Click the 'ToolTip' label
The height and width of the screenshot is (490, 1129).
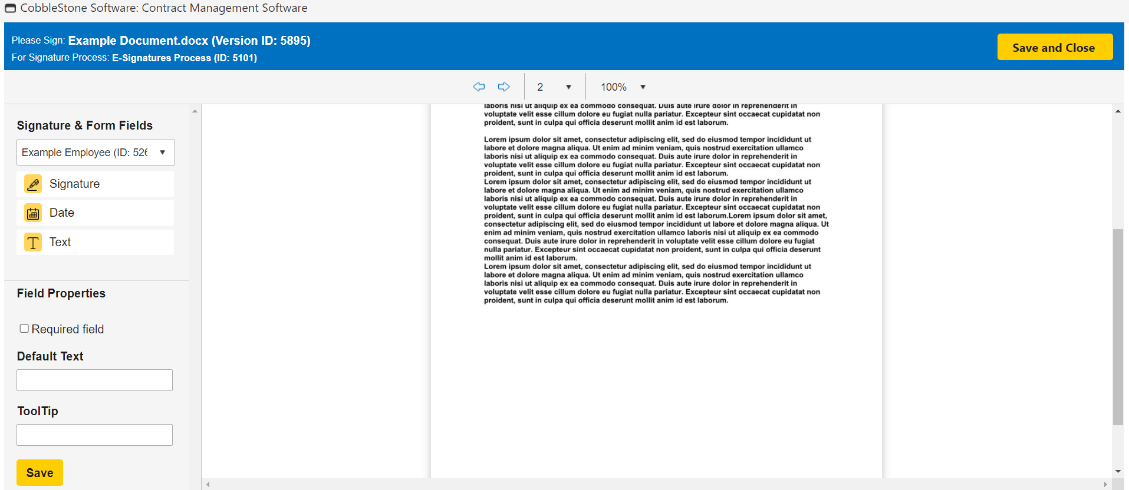pos(37,411)
